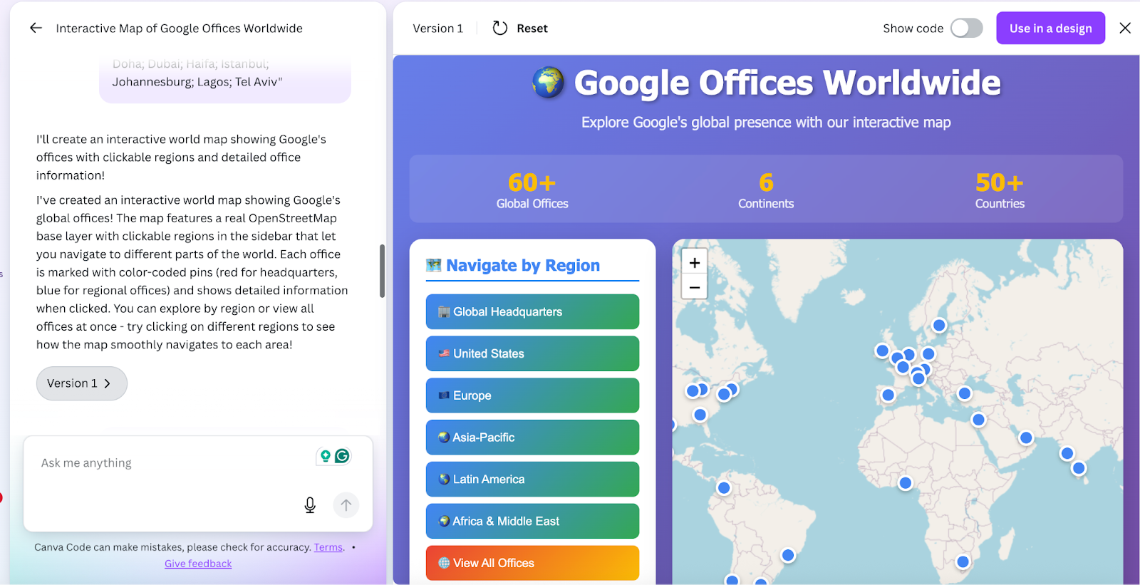The width and height of the screenshot is (1140, 585).
Task: Click the map pin in South Africa
Action: [x=963, y=561]
